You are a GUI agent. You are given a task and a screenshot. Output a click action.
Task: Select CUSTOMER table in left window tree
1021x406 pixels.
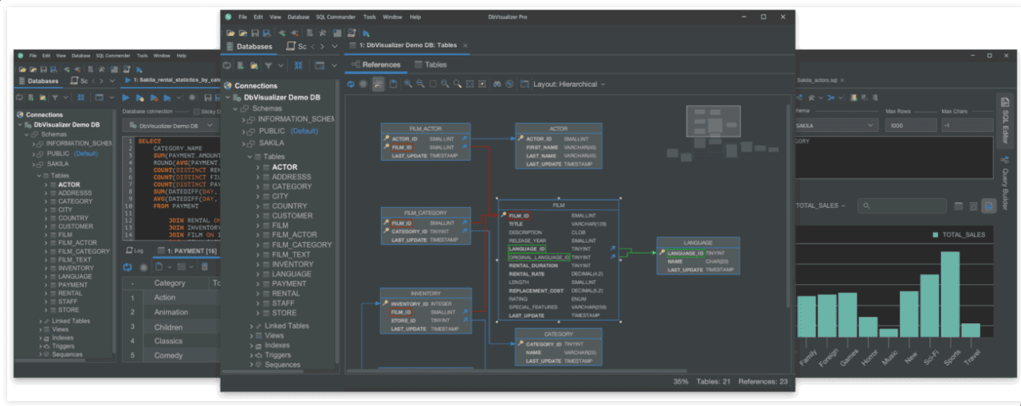tap(75, 226)
